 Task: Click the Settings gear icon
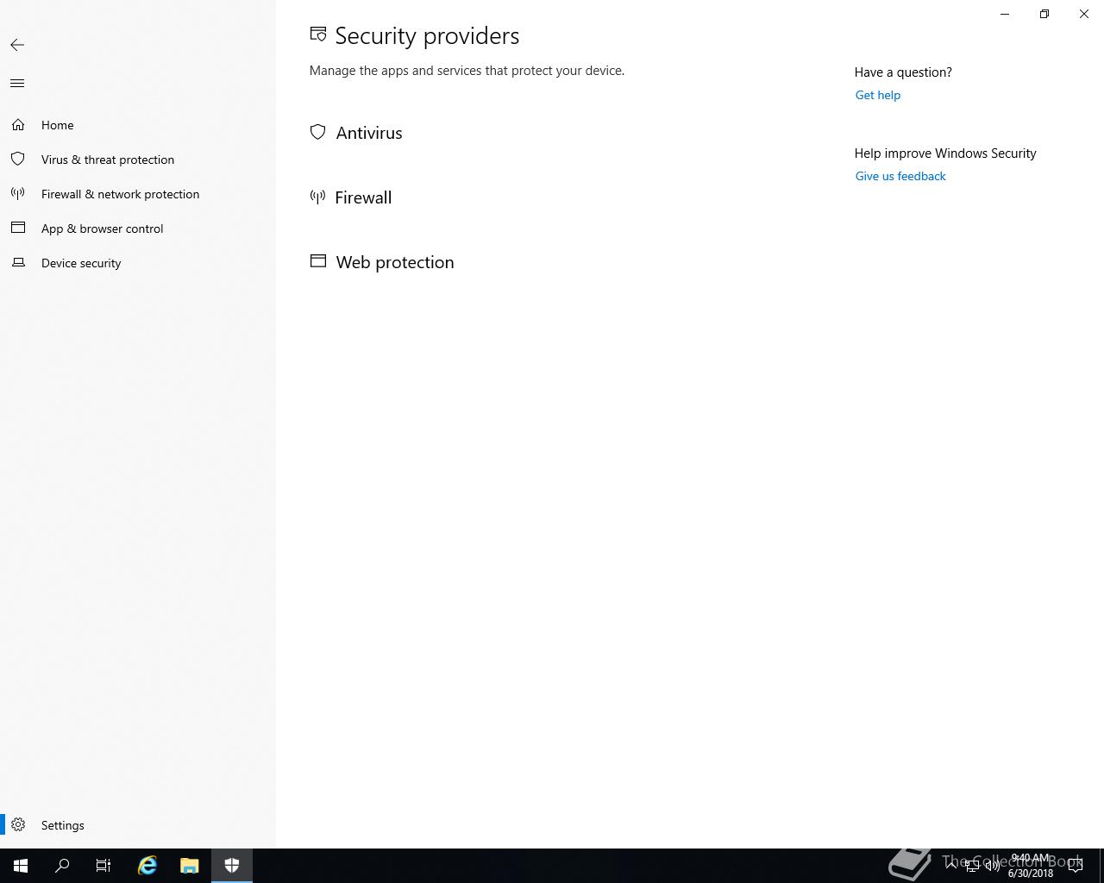[x=18, y=825]
